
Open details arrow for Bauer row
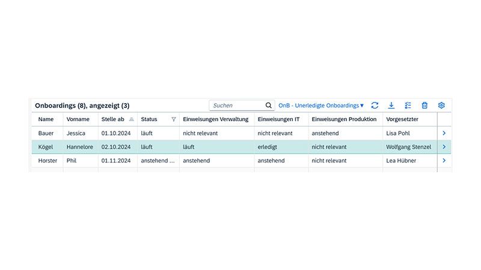pyautogui.click(x=444, y=133)
